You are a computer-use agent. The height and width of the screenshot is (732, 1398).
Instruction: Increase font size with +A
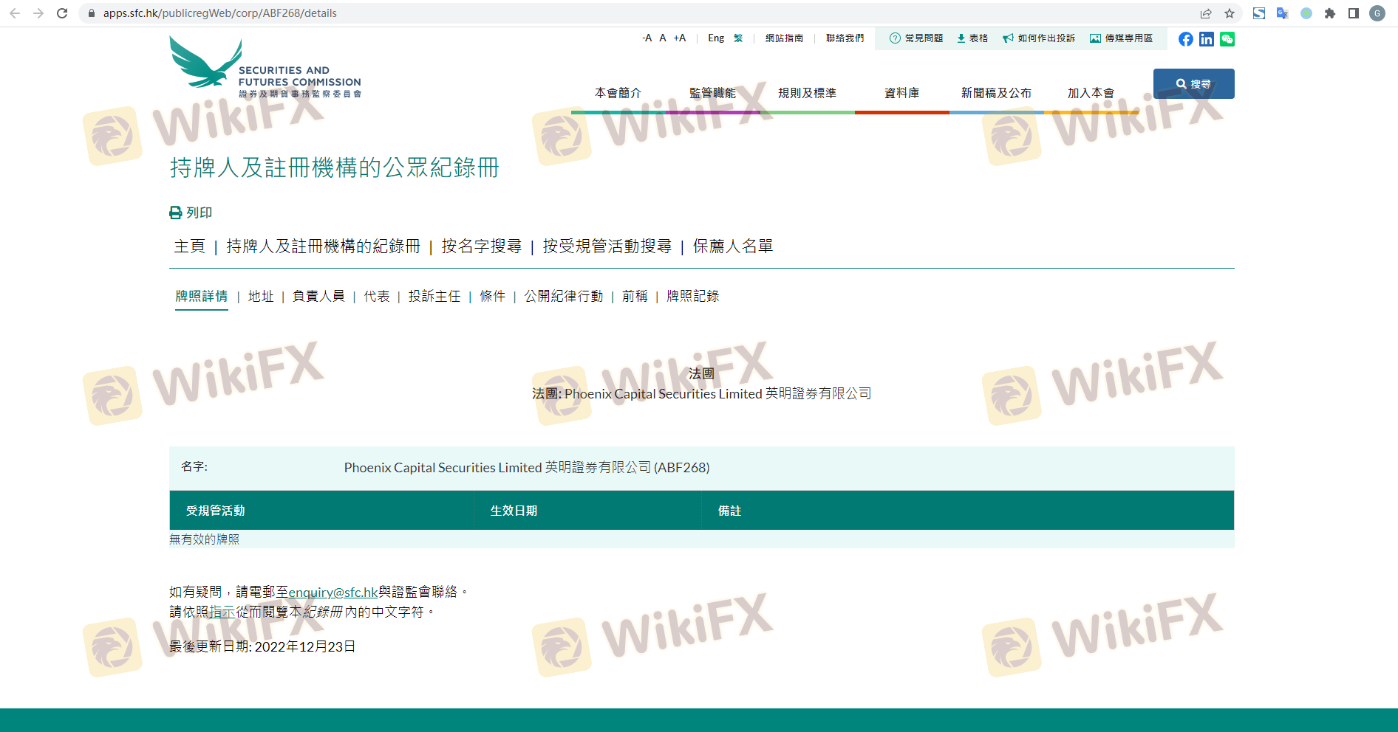click(680, 38)
